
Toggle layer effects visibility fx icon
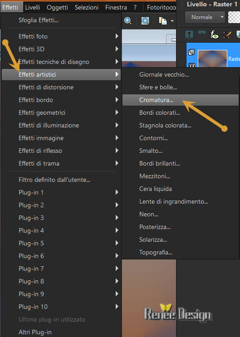(214, 34)
